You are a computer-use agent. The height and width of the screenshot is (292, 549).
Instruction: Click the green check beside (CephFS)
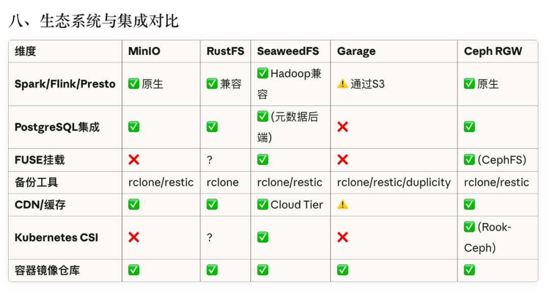pos(470,160)
